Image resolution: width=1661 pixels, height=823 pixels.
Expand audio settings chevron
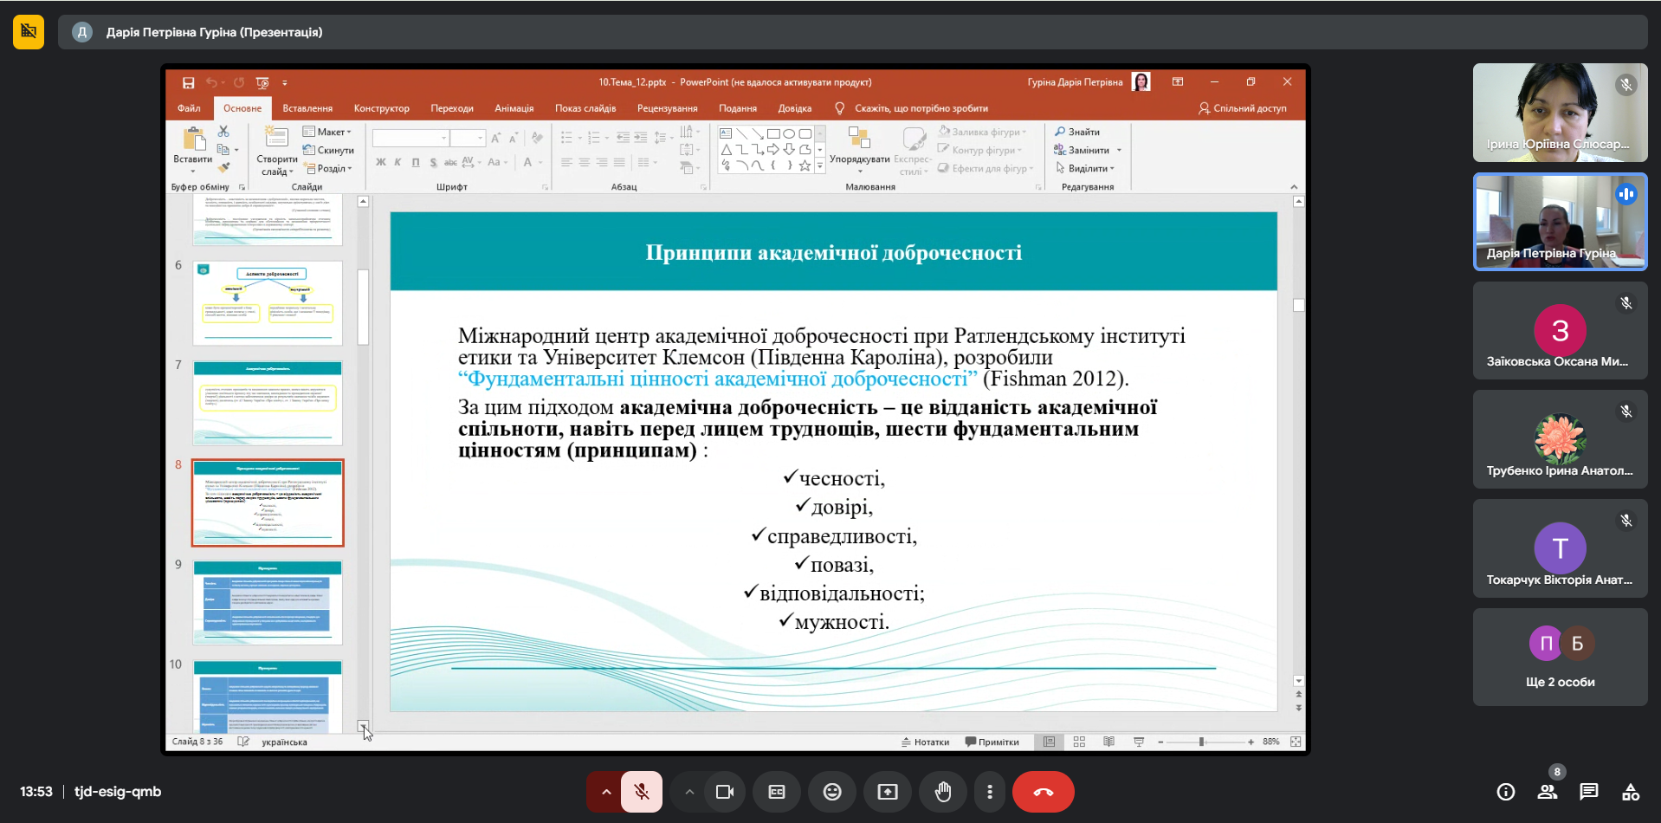point(605,792)
